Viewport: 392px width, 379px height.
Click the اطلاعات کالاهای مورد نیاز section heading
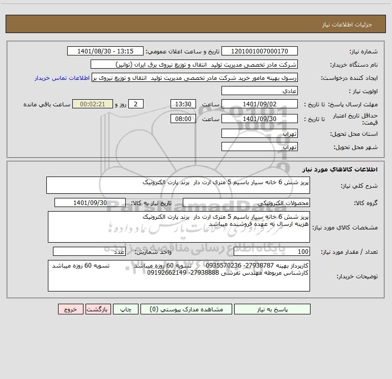coord(340,169)
